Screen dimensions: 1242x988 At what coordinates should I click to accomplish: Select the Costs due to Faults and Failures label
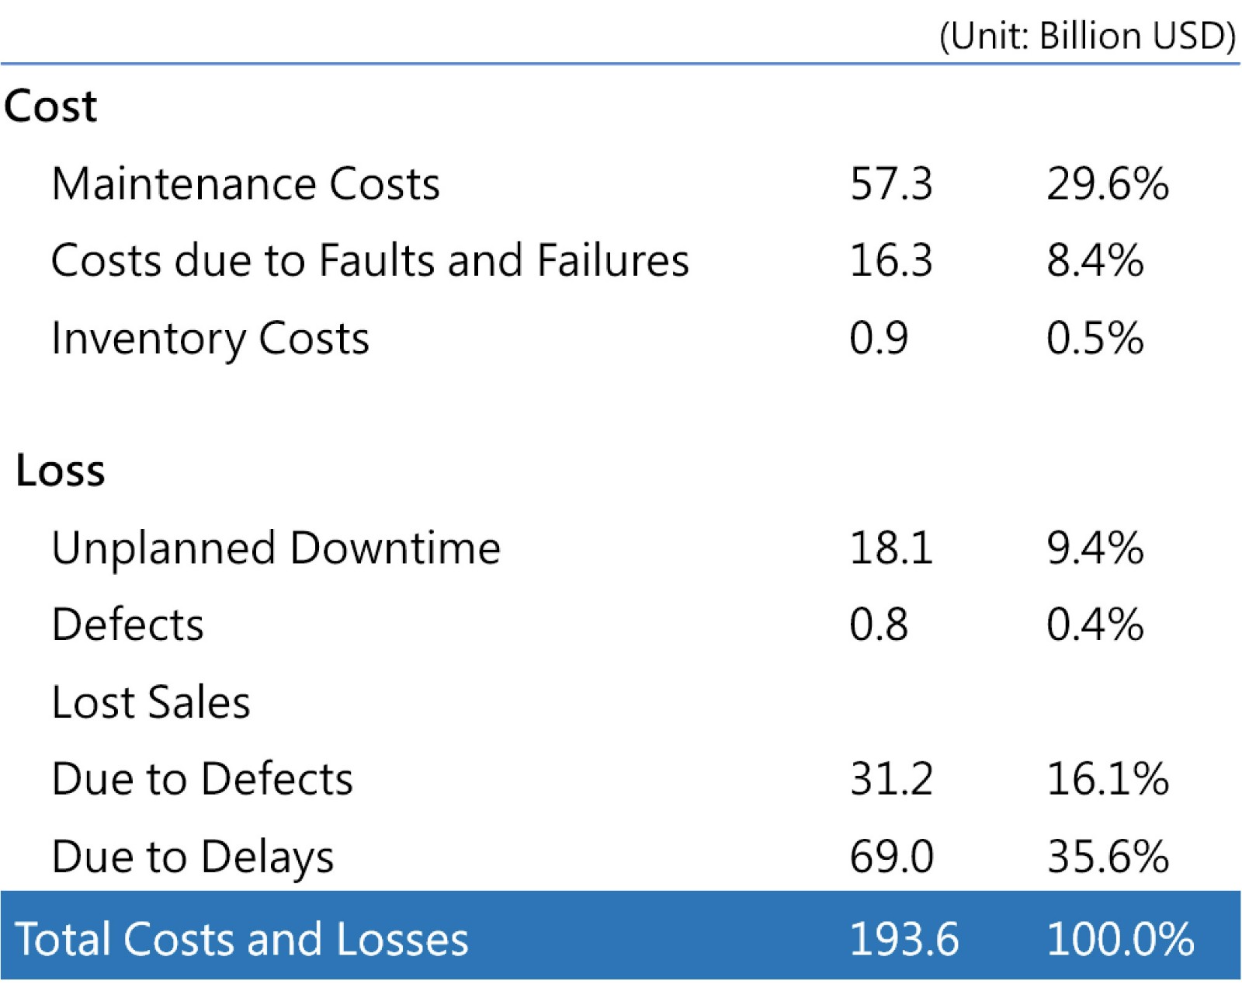click(x=369, y=260)
